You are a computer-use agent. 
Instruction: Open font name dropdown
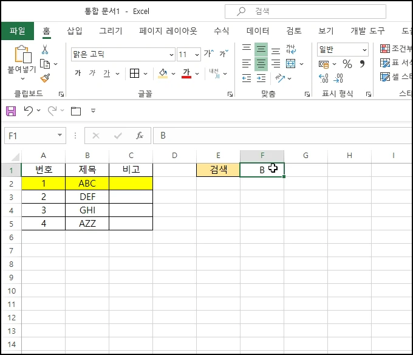[x=171, y=55]
